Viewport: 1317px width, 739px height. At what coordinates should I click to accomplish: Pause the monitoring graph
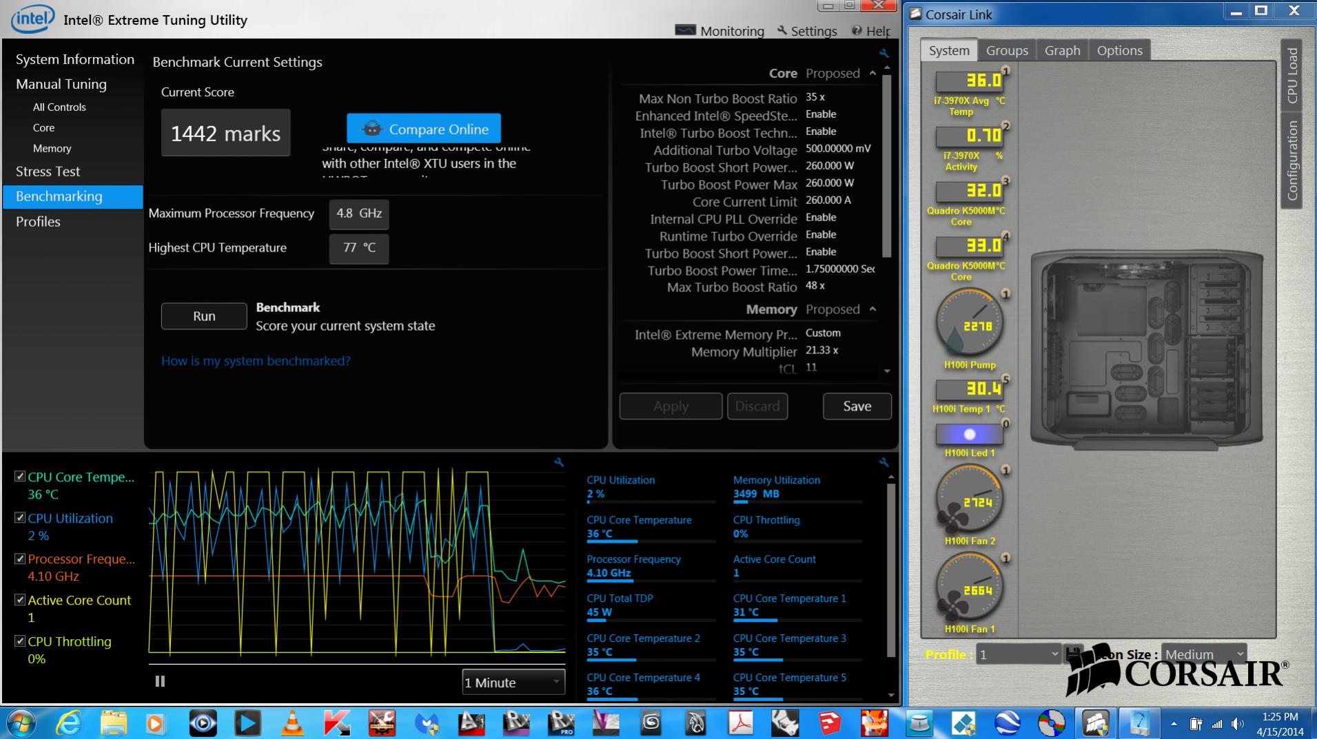(x=160, y=681)
